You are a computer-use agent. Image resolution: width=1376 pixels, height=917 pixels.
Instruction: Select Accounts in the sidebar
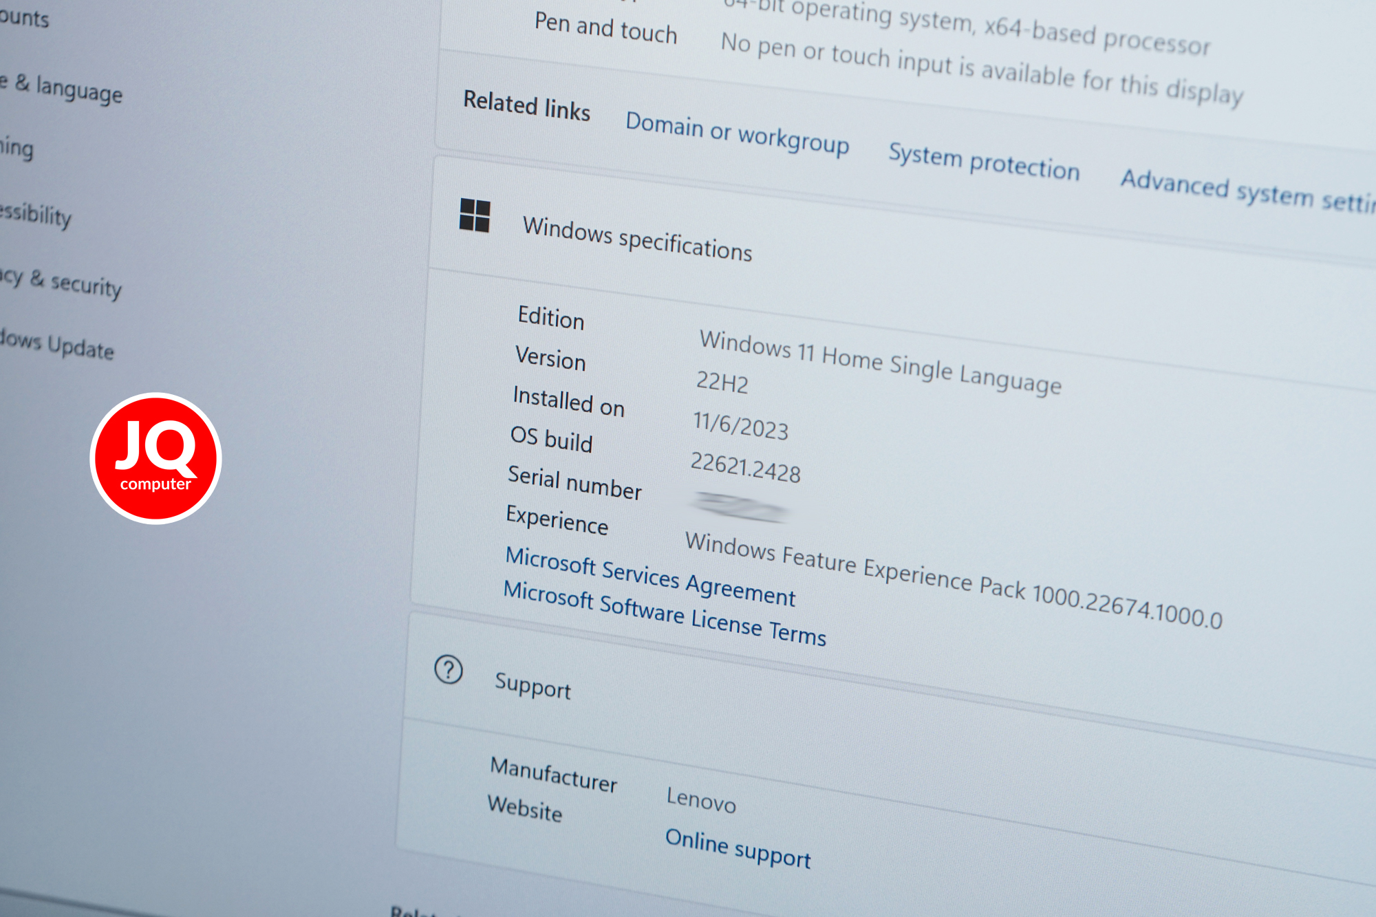pos(25,17)
